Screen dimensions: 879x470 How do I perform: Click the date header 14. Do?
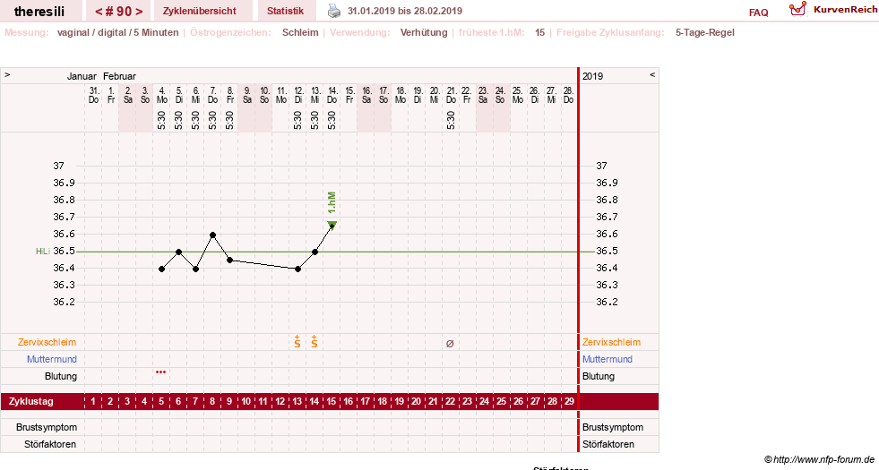click(x=332, y=95)
